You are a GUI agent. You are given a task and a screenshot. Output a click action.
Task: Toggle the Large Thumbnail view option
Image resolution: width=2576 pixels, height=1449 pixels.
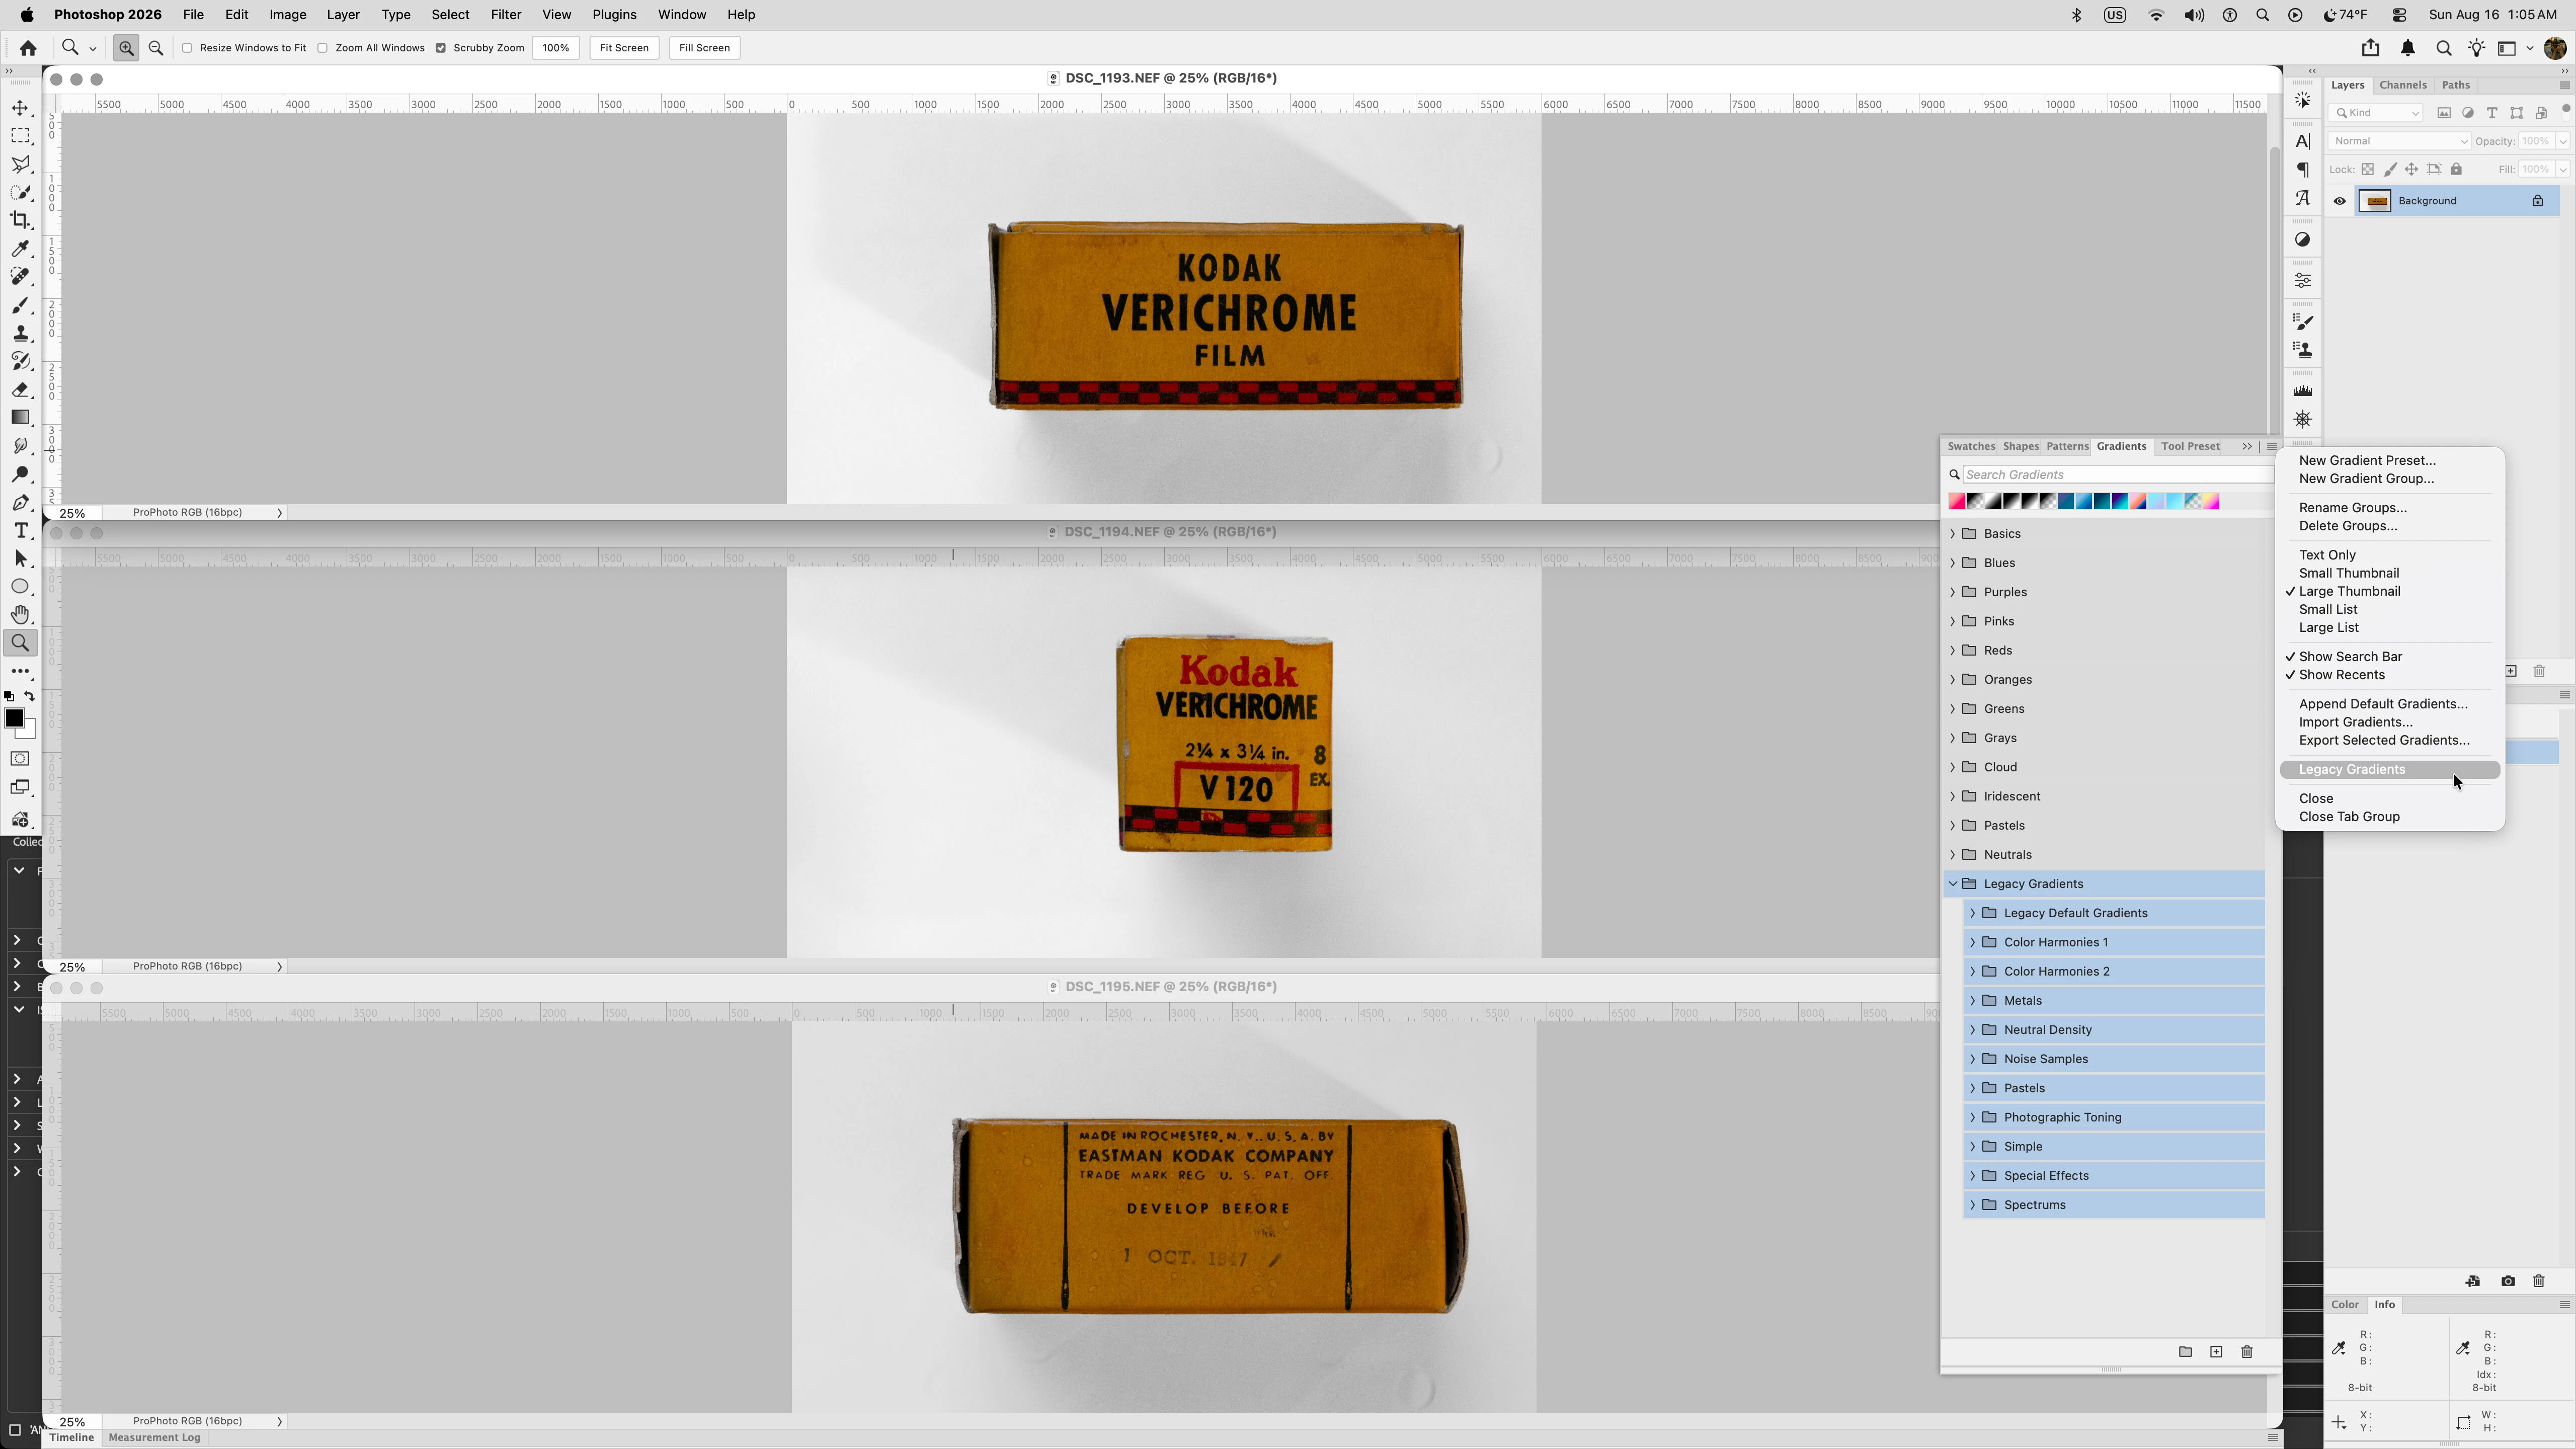pos(2390,591)
